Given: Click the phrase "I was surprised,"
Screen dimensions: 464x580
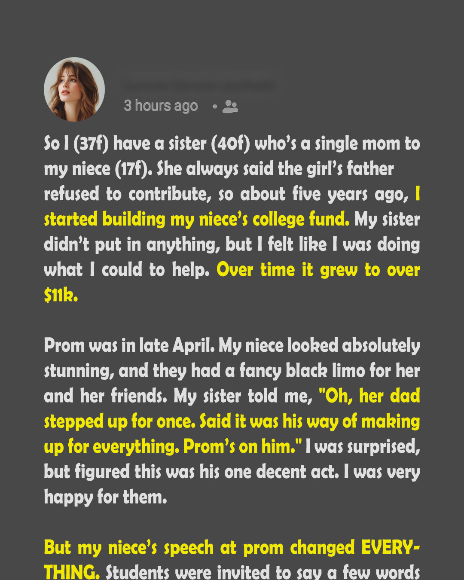Looking at the screenshot, I should coord(363,447).
